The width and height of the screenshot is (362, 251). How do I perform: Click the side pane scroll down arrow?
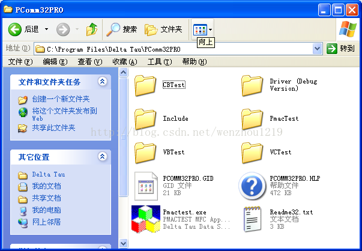pyautogui.click(x=124, y=243)
